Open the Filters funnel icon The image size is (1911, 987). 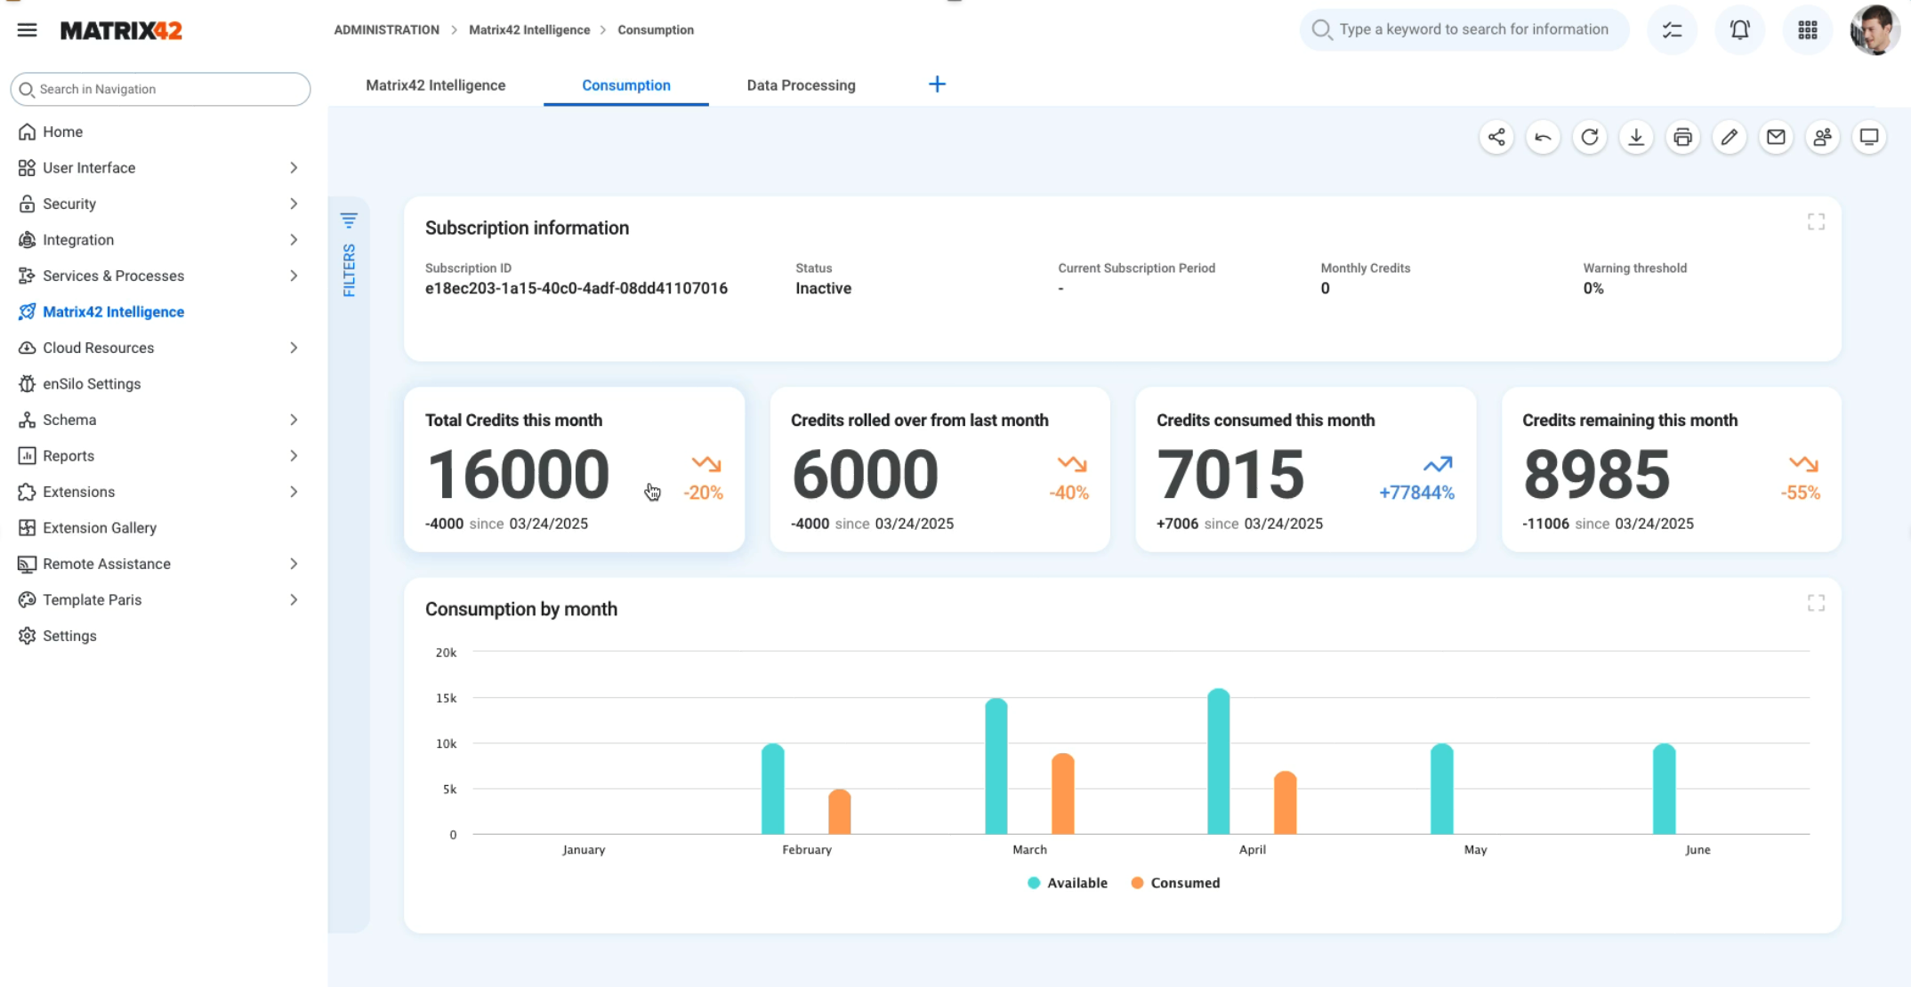[349, 220]
